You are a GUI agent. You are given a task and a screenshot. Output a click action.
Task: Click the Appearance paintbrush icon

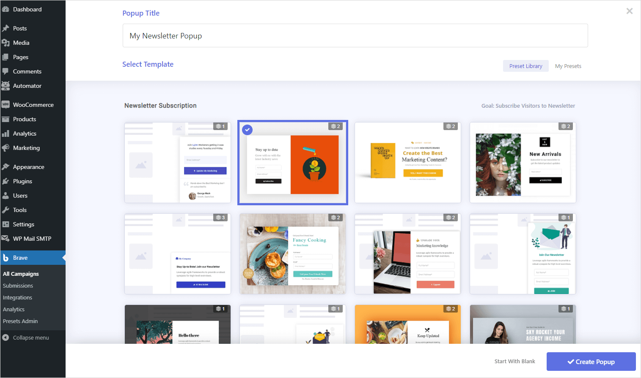coord(6,167)
